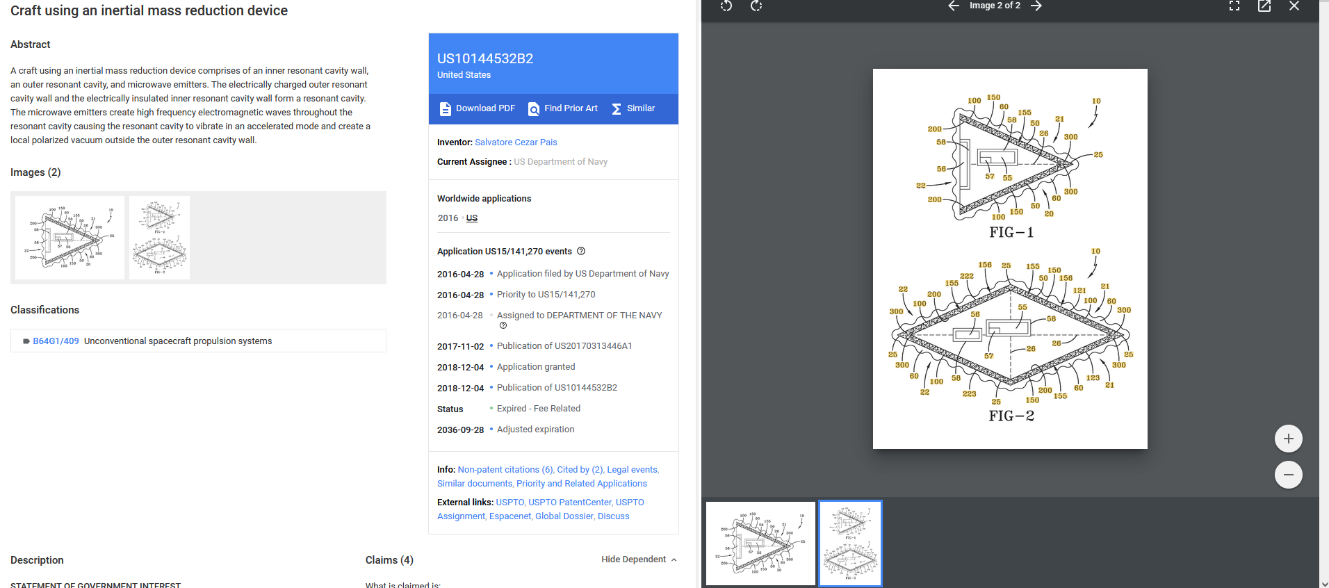The width and height of the screenshot is (1329, 588).
Task: Open Global Dossier link
Action: point(564,516)
